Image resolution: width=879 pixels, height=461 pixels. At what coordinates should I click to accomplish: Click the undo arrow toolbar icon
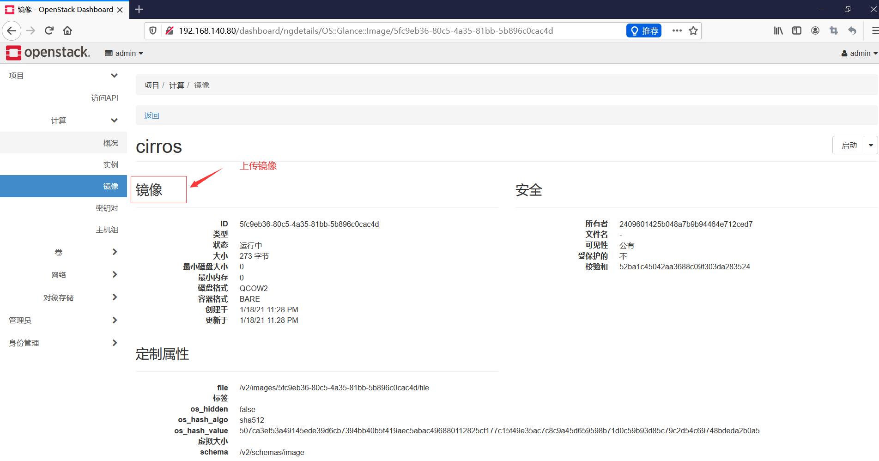(852, 31)
